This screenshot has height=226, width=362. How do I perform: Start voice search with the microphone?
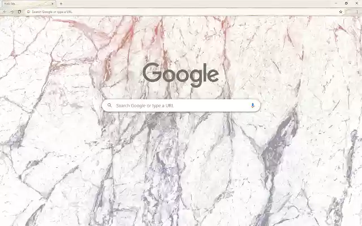[x=253, y=106]
